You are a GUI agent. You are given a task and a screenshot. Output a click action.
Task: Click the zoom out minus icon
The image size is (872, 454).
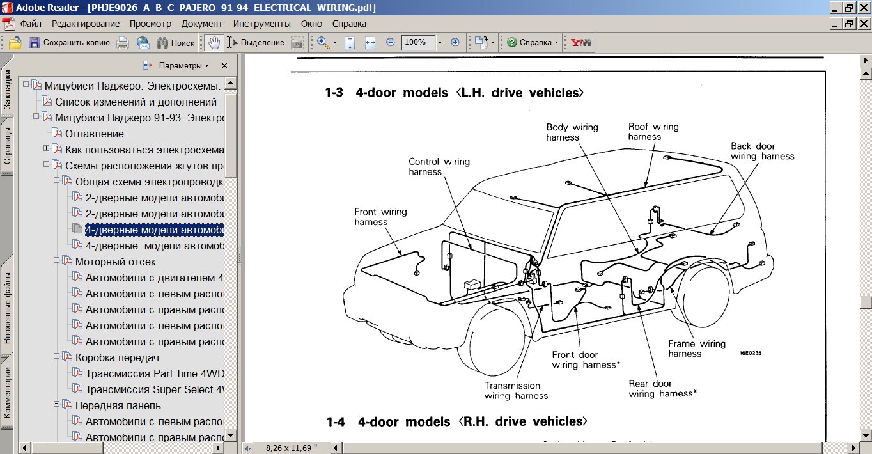[391, 43]
